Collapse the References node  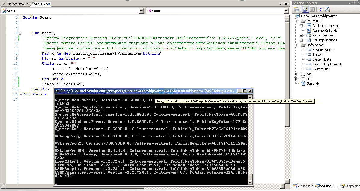[x=296, y=45]
